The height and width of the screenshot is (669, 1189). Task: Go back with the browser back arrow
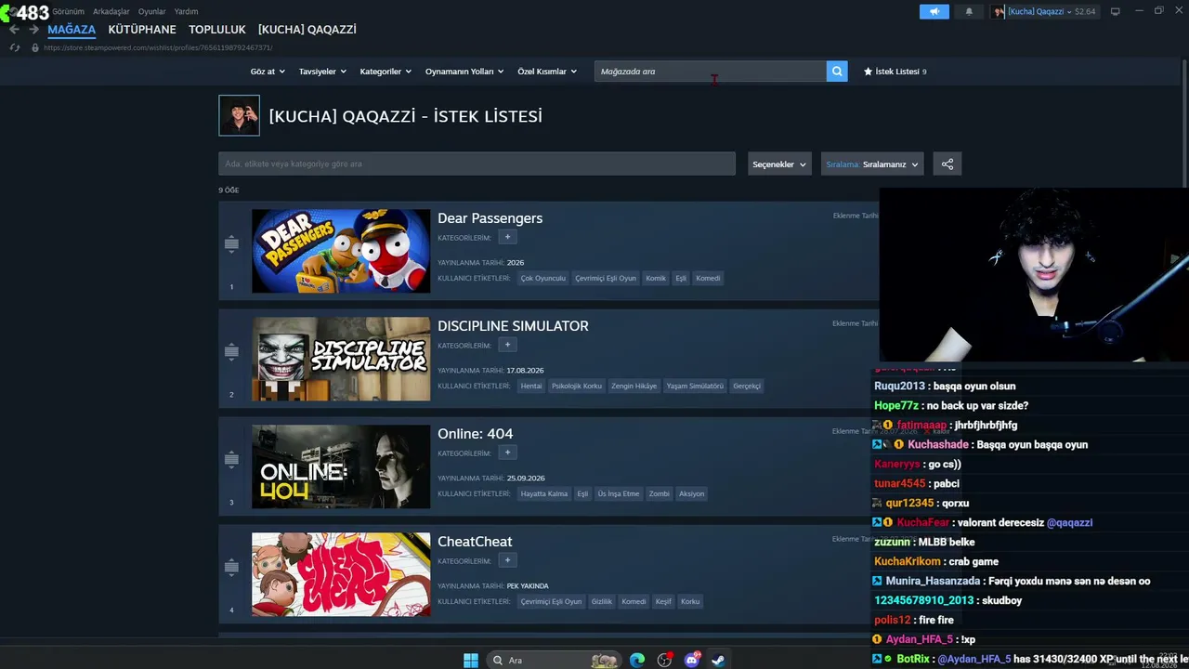click(x=14, y=30)
